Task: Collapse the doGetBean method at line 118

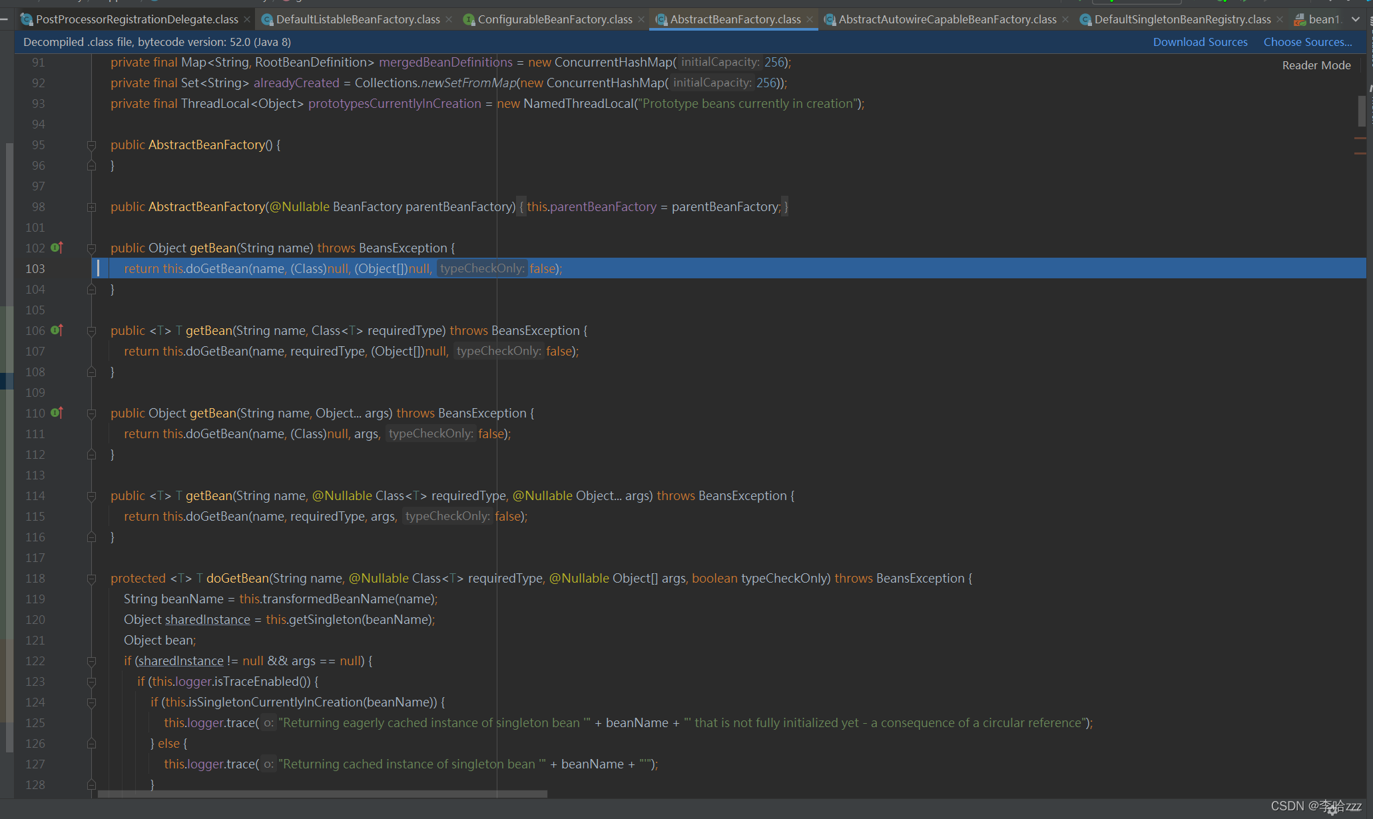Action: [x=92, y=579]
